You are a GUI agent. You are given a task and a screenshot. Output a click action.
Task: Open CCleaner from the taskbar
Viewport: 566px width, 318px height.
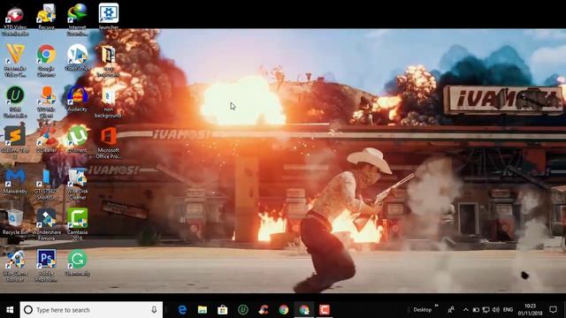(264, 310)
